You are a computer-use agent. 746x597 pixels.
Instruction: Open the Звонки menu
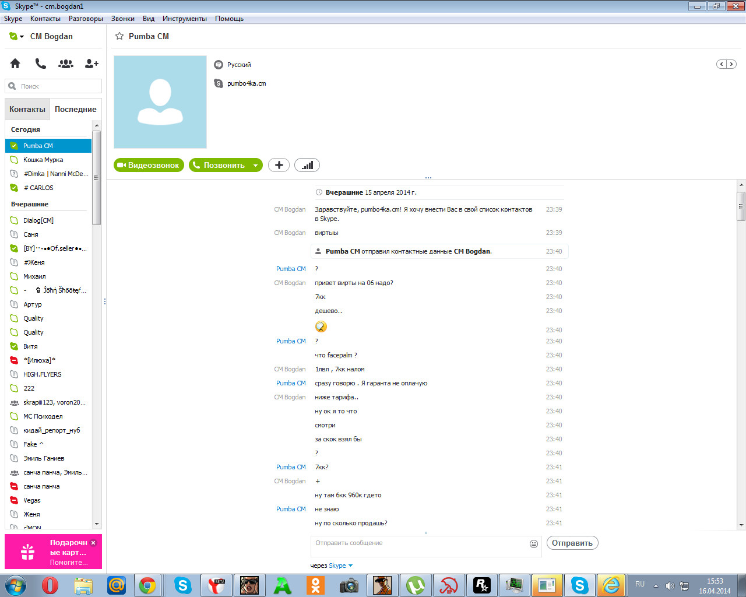coord(123,19)
